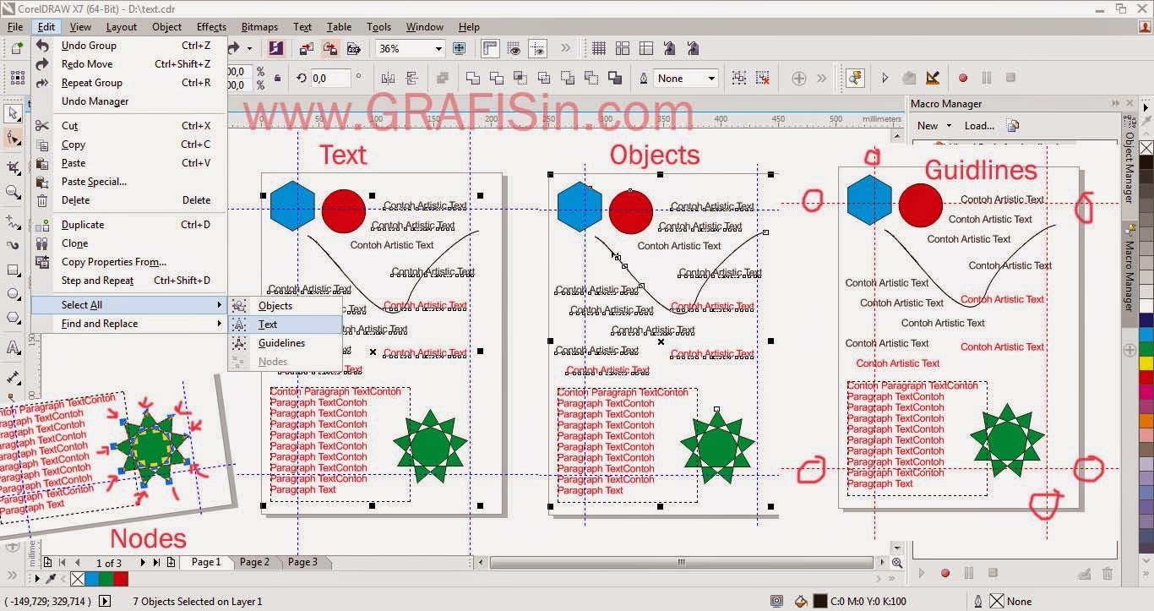
Task: Expand the property bar overflow chevron
Action: point(821,79)
